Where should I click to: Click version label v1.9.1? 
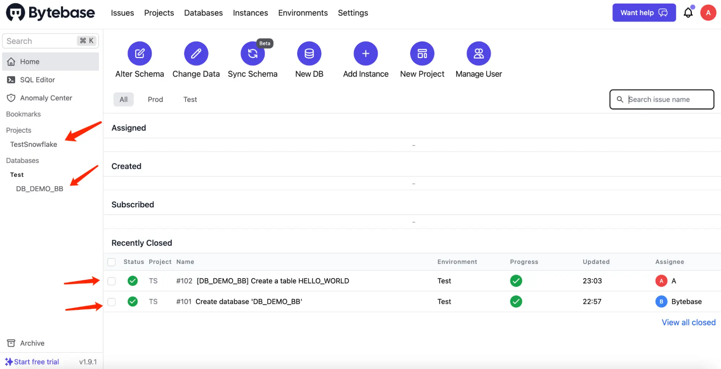[88, 362]
